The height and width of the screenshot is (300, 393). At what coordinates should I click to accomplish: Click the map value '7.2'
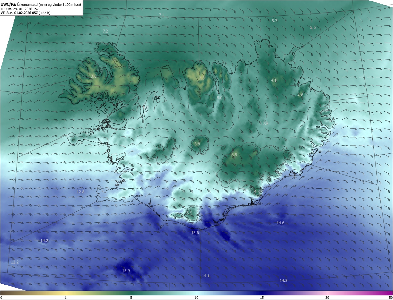pyautogui.click(x=105, y=31)
